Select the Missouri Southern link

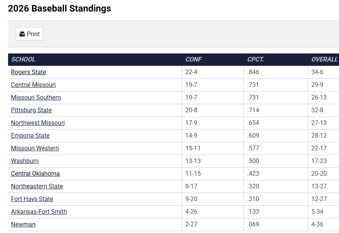tap(36, 98)
